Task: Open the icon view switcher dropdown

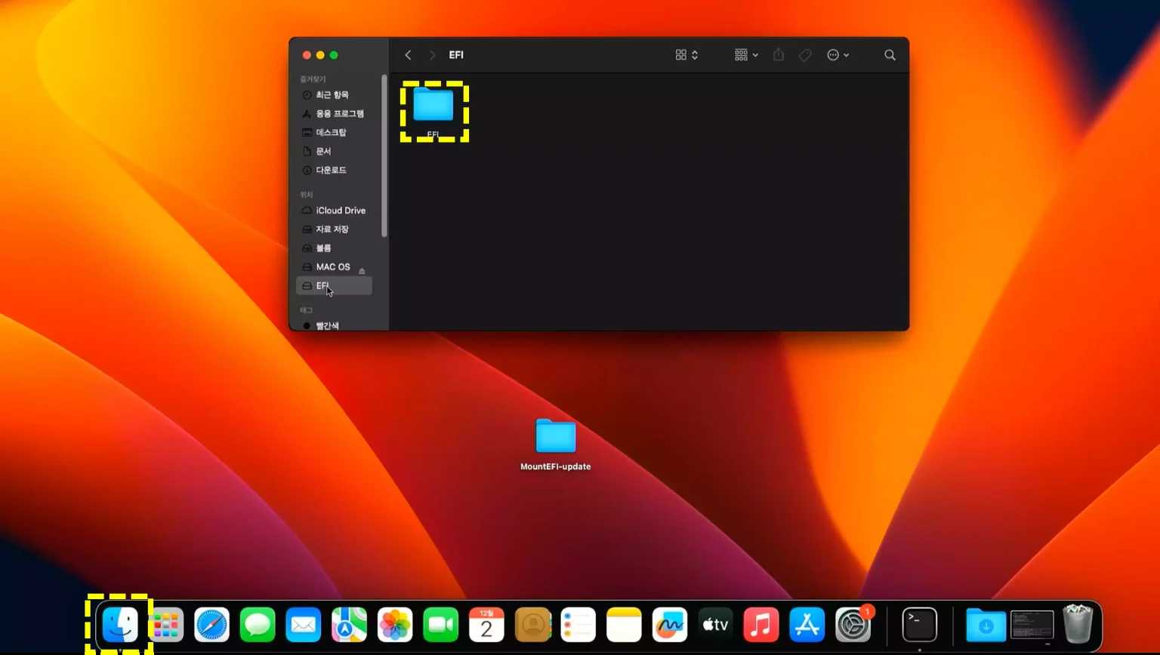Action: point(686,55)
